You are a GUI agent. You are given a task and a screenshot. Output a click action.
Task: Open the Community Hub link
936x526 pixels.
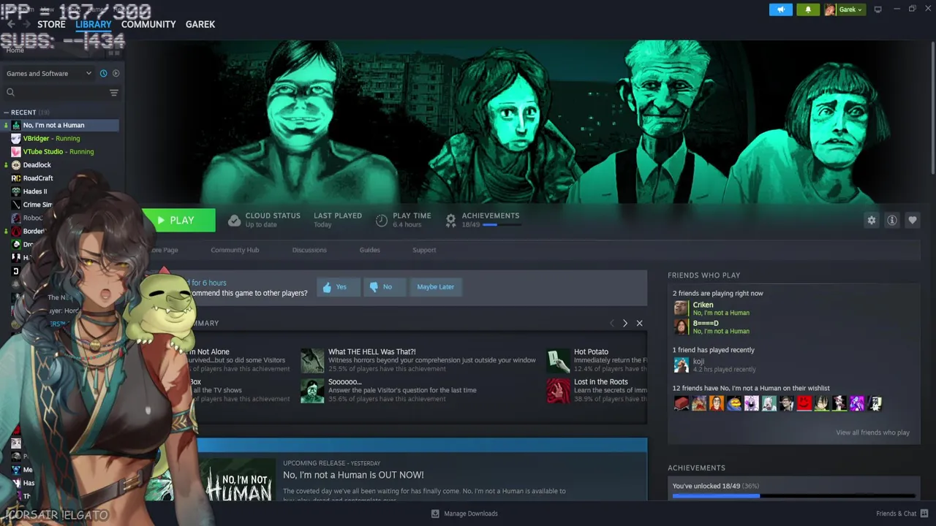point(235,250)
